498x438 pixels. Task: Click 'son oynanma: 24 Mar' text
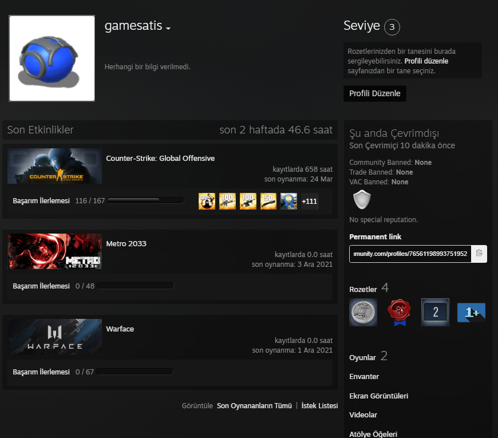pyautogui.click(x=299, y=179)
